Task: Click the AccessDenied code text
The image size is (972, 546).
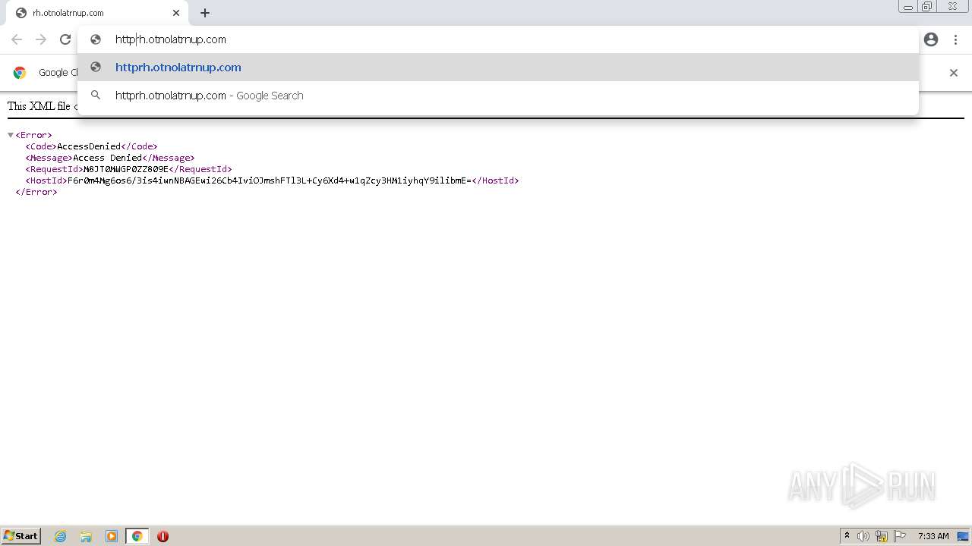Action: (x=89, y=146)
